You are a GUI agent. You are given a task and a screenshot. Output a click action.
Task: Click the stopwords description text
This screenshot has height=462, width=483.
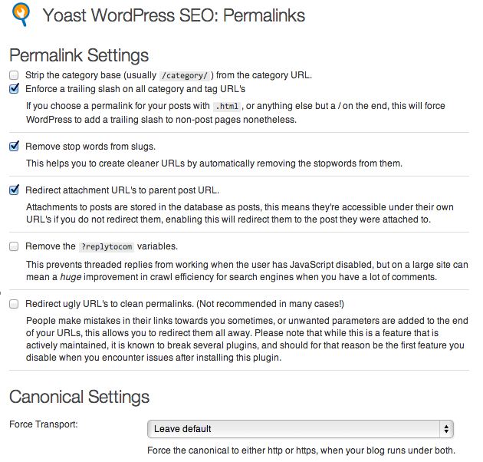(214, 163)
